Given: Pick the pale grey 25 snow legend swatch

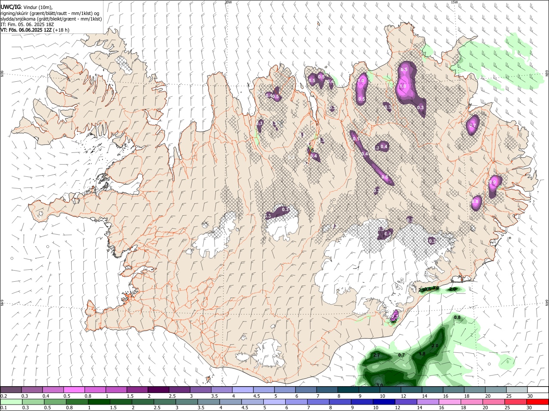Looking at the screenshot, I should (x=516, y=390).
